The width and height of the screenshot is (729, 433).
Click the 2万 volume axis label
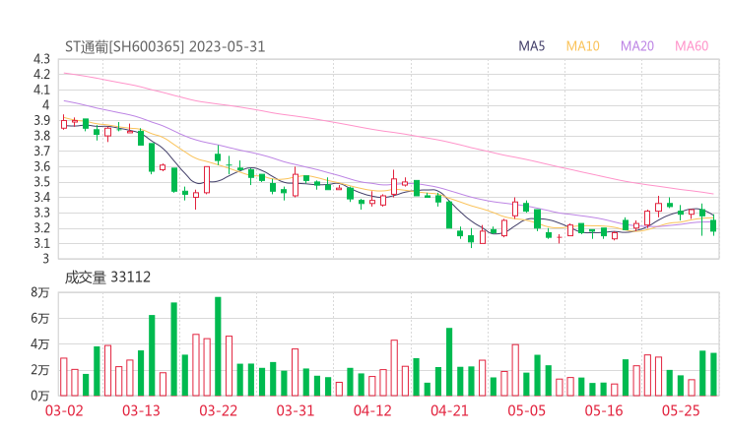click(40, 370)
